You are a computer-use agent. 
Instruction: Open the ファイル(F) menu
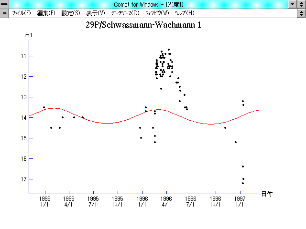21,13
